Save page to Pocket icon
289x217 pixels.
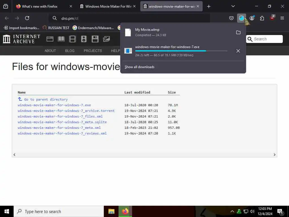pos(231,18)
